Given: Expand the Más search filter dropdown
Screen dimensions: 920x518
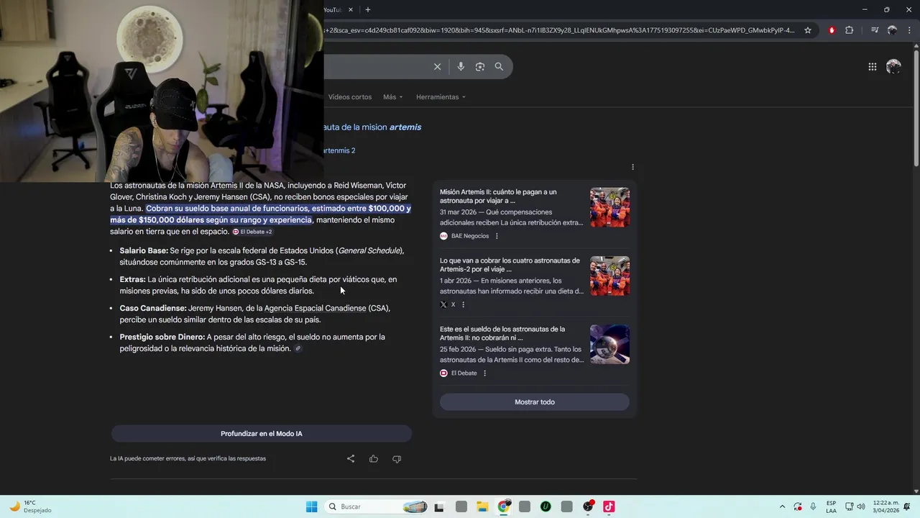Looking at the screenshot, I should click(x=393, y=97).
